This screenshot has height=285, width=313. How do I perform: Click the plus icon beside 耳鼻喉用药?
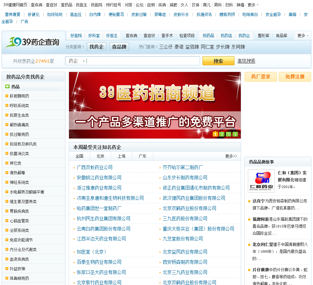coord(7,278)
